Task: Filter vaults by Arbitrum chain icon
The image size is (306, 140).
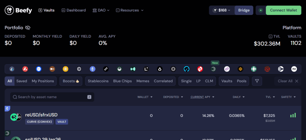Action: point(12,69)
